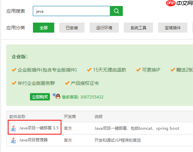Switch to the 已安装 category tab
The image size is (193, 152).
pyautogui.click(x=72, y=28)
